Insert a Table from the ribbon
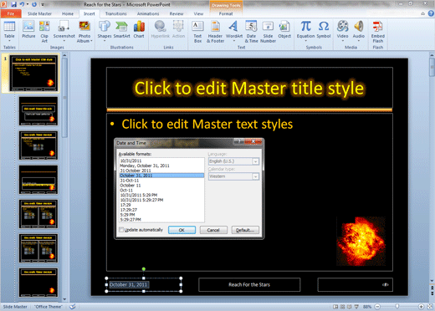 [9, 31]
